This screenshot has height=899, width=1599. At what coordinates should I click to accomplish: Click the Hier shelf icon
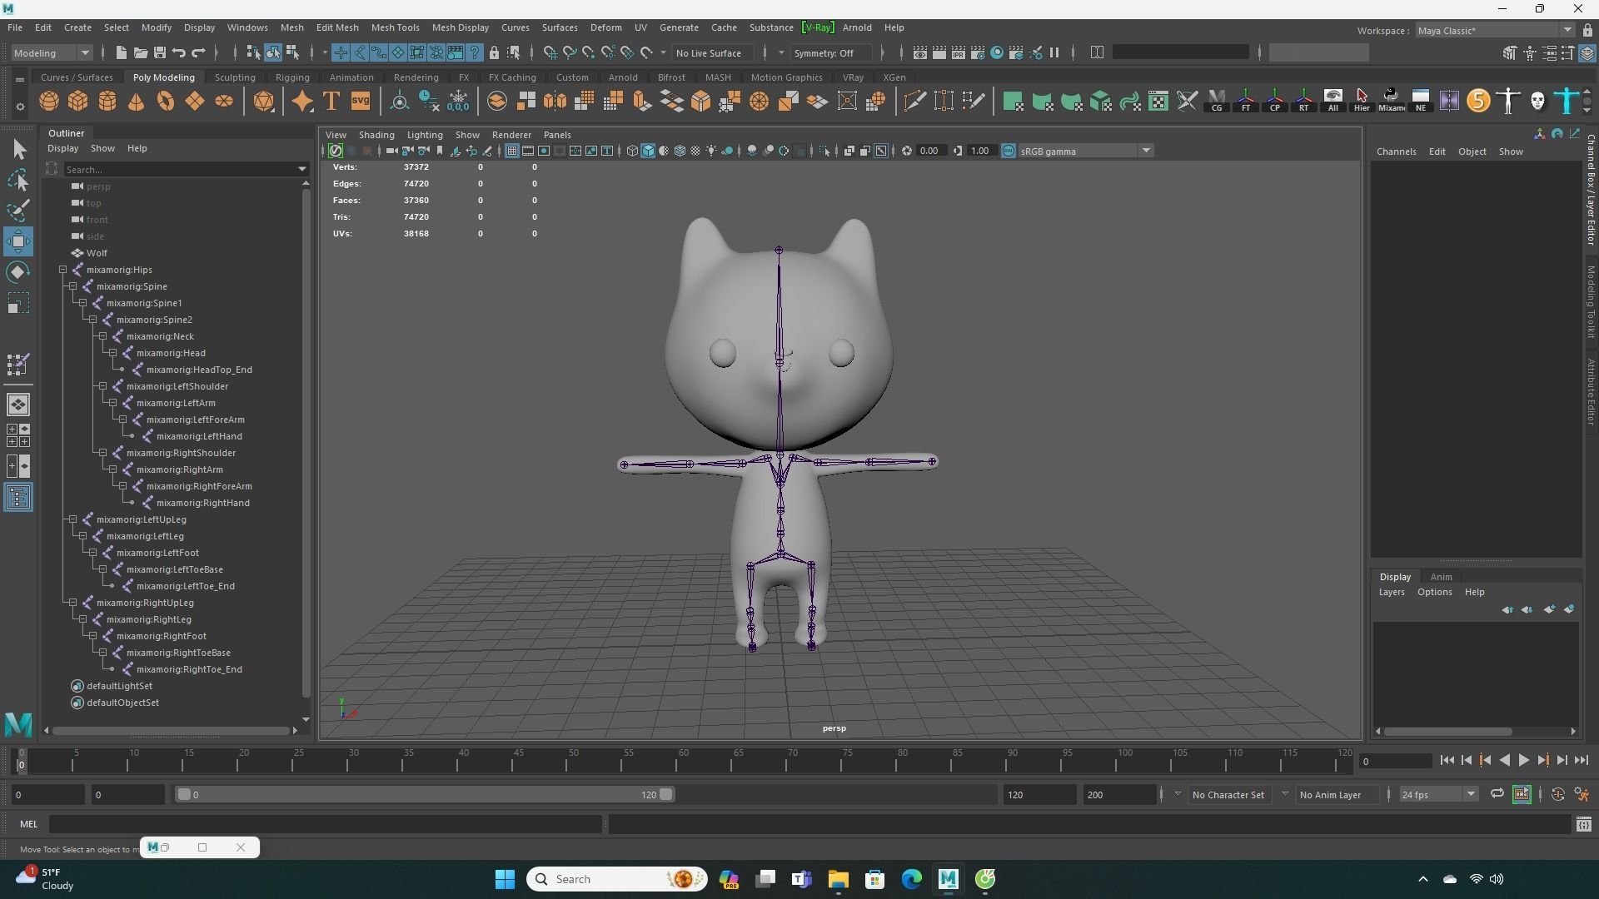tap(1362, 102)
